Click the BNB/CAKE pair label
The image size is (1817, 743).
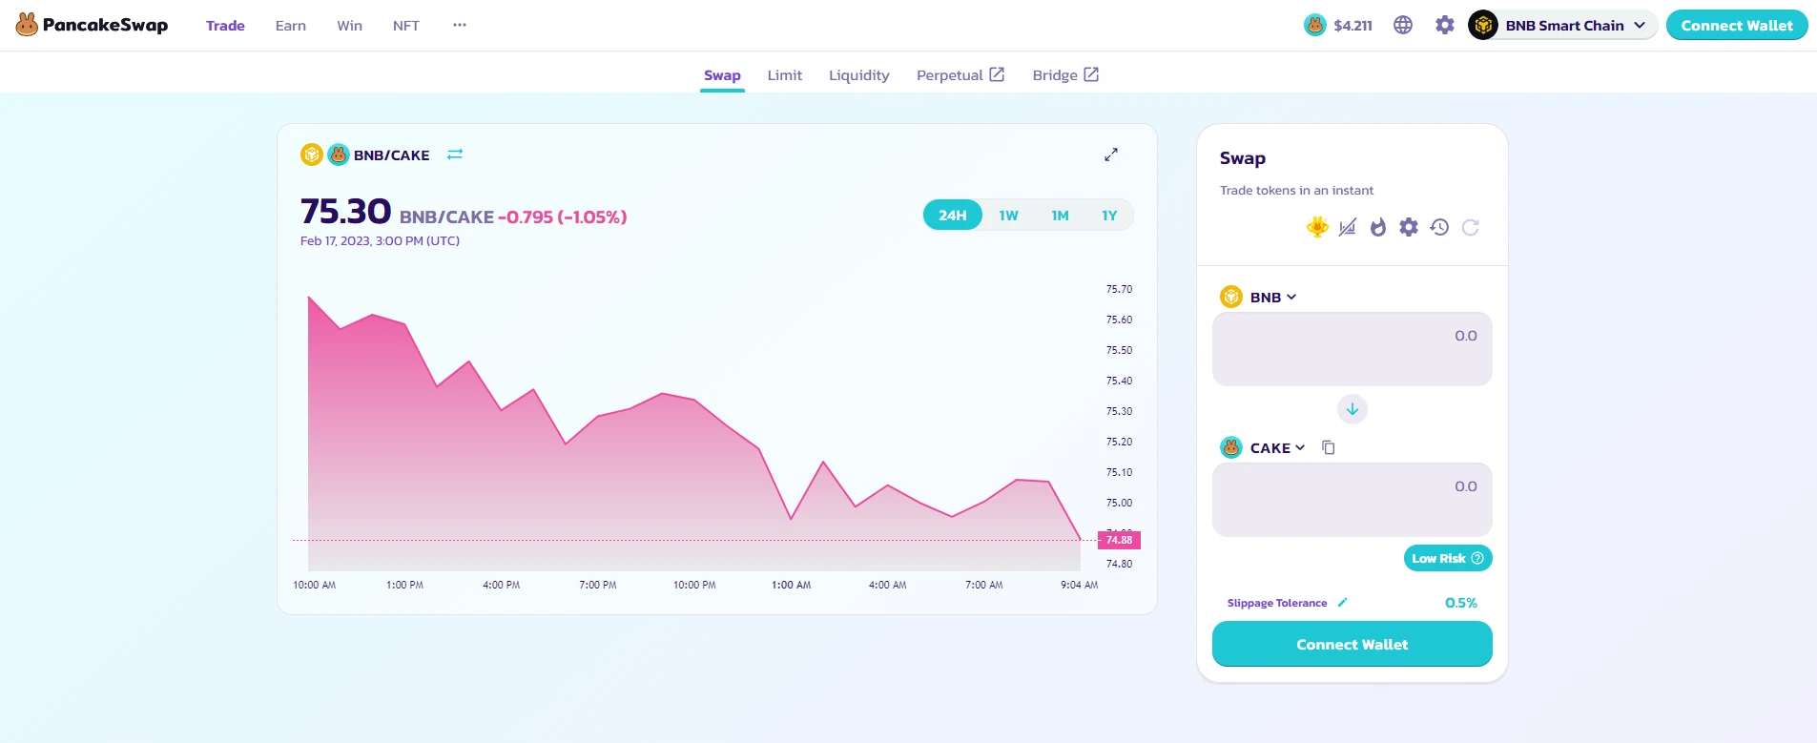(392, 155)
